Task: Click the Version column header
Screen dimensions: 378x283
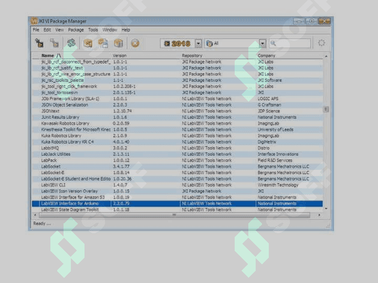Action: [x=120, y=56]
